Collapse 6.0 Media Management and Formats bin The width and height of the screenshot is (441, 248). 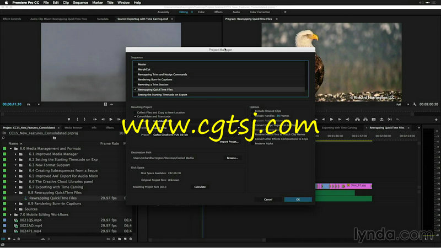(11, 148)
